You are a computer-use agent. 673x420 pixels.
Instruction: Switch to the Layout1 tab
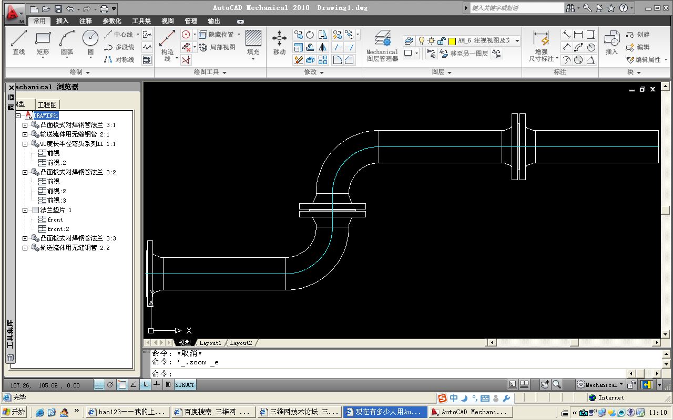tap(210, 343)
